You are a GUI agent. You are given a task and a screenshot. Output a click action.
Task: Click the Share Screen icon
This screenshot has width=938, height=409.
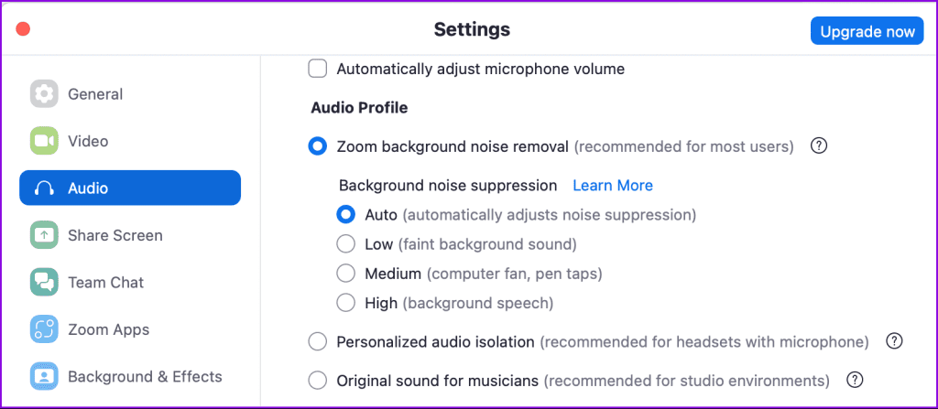pos(44,235)
